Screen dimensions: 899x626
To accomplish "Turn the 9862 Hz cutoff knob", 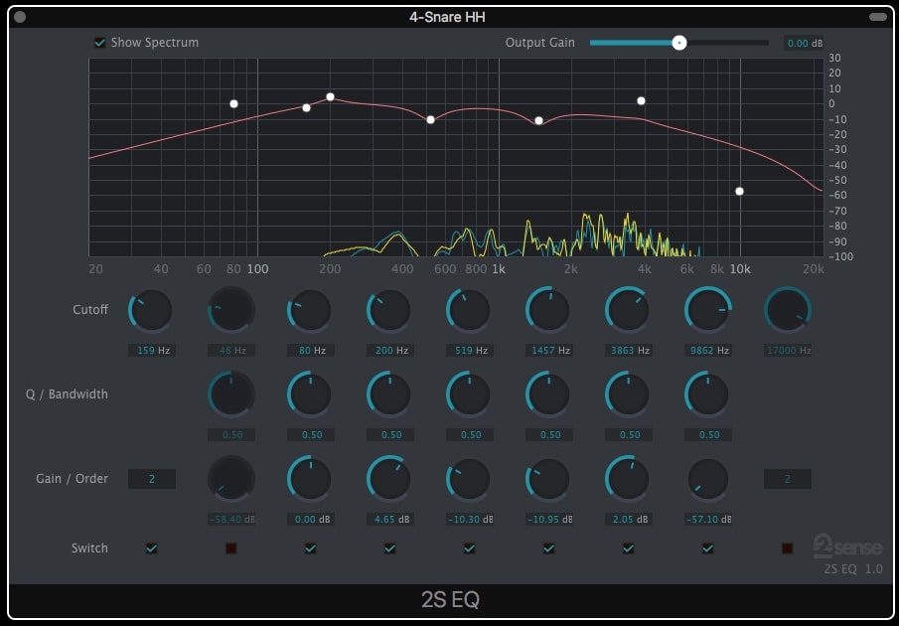I will point(707,309).
